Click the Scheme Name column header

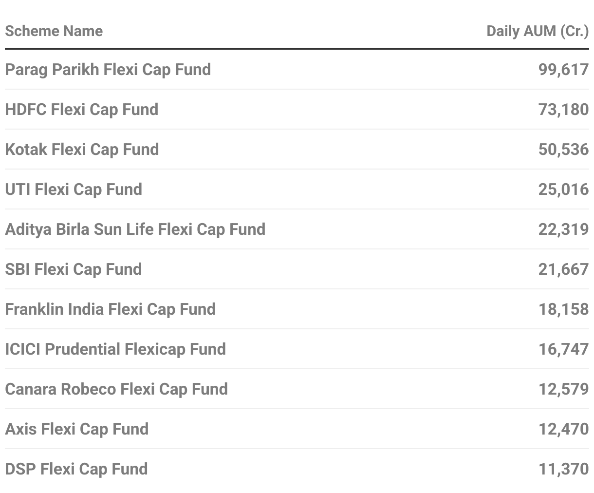tap(54, 31)
